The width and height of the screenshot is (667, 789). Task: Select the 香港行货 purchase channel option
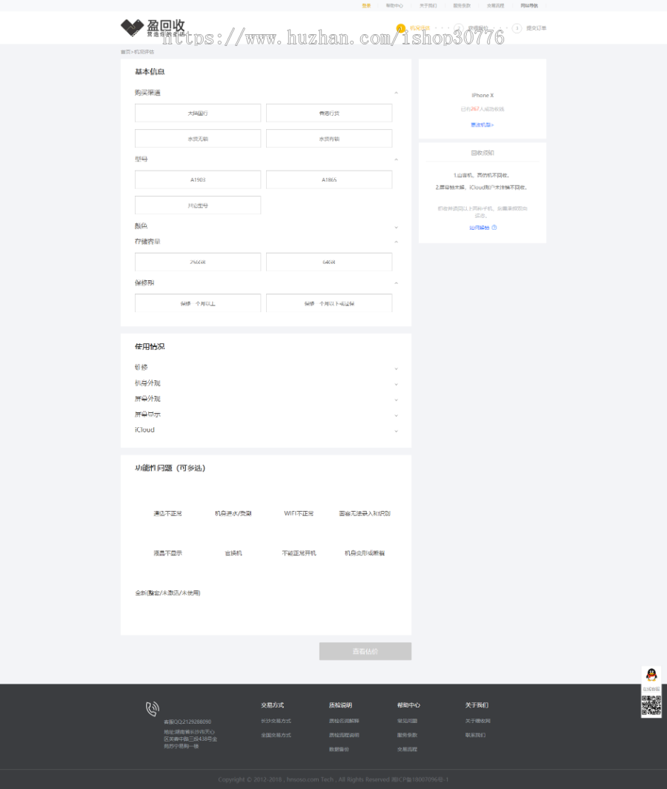329,113
